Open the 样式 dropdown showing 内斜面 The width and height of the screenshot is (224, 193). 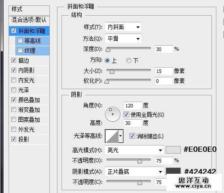point(123,27)
